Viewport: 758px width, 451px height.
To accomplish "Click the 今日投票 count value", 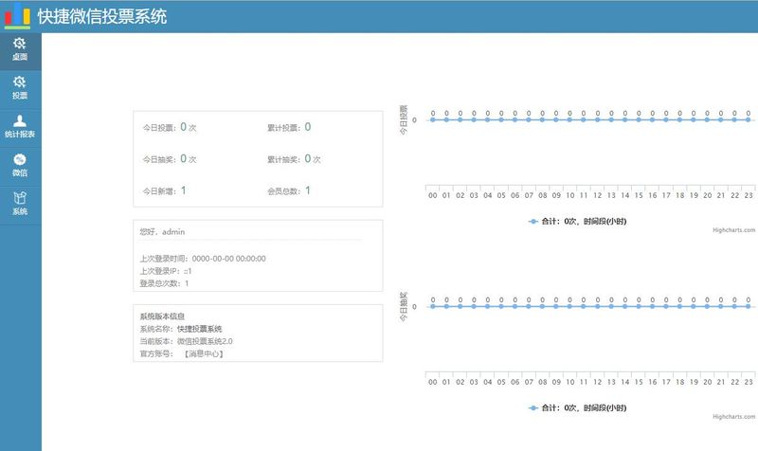I will (183, 127).
